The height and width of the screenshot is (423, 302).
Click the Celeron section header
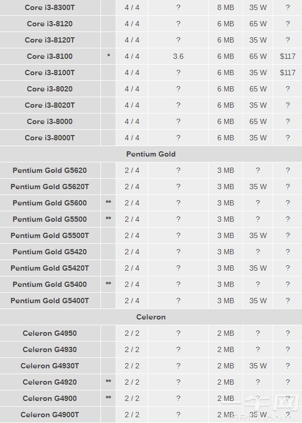click(151, 317)
